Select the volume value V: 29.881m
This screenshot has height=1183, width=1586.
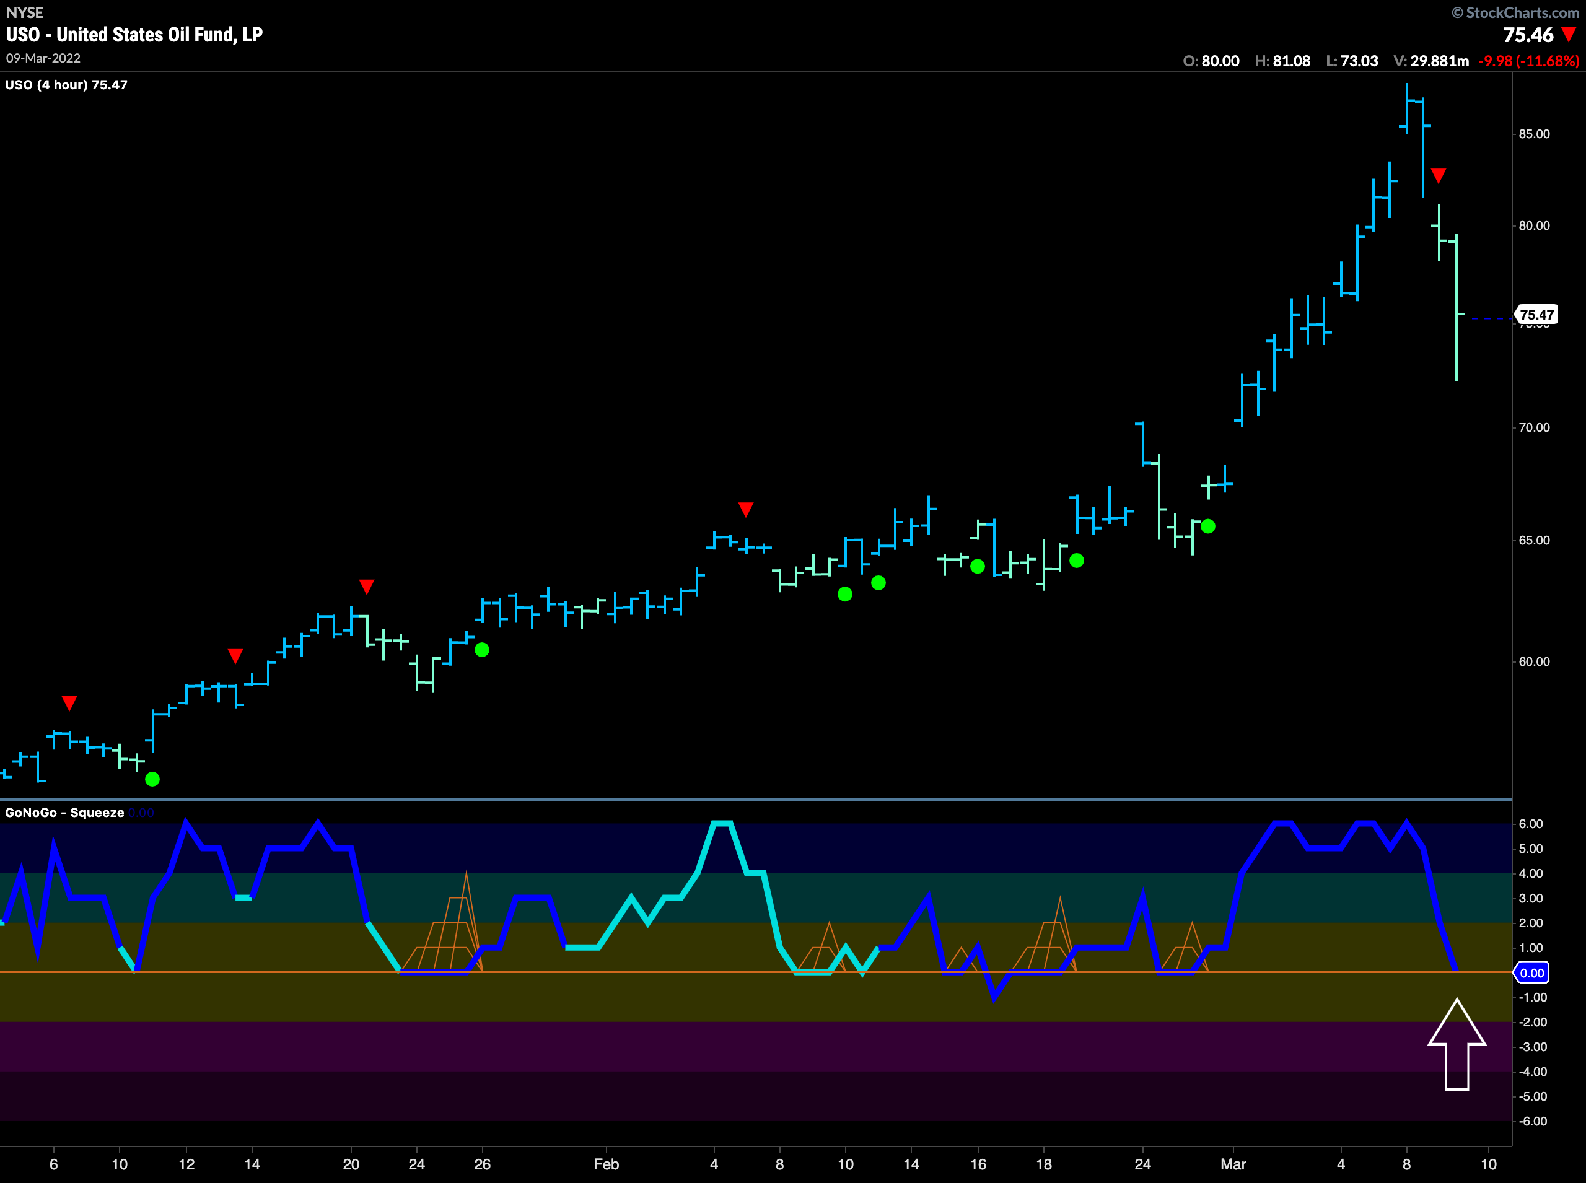point(1431,61)
